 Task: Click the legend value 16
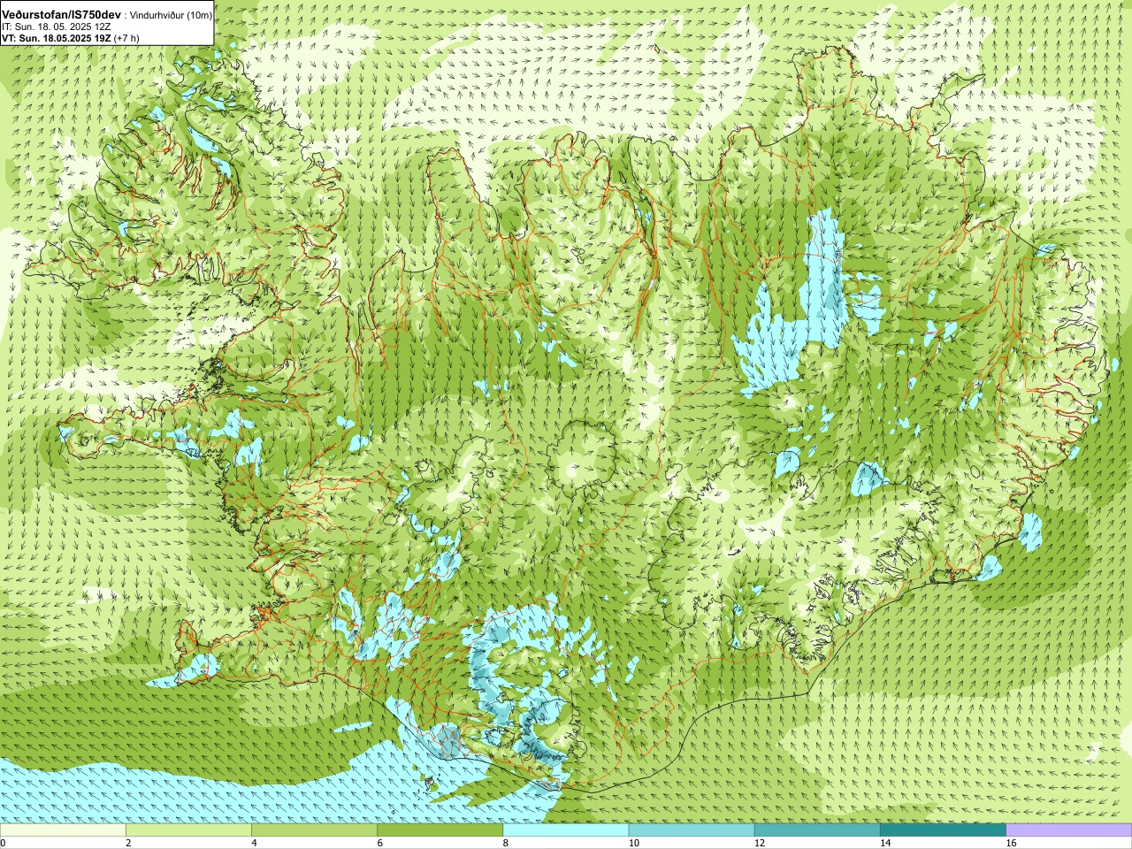(x=1011, y=844)
